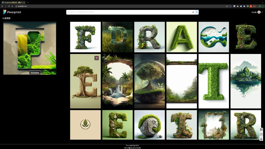Click the change-image button on uploaded picture
The height and width of the screenshot is (149, 265).
(x=35, y=73)
